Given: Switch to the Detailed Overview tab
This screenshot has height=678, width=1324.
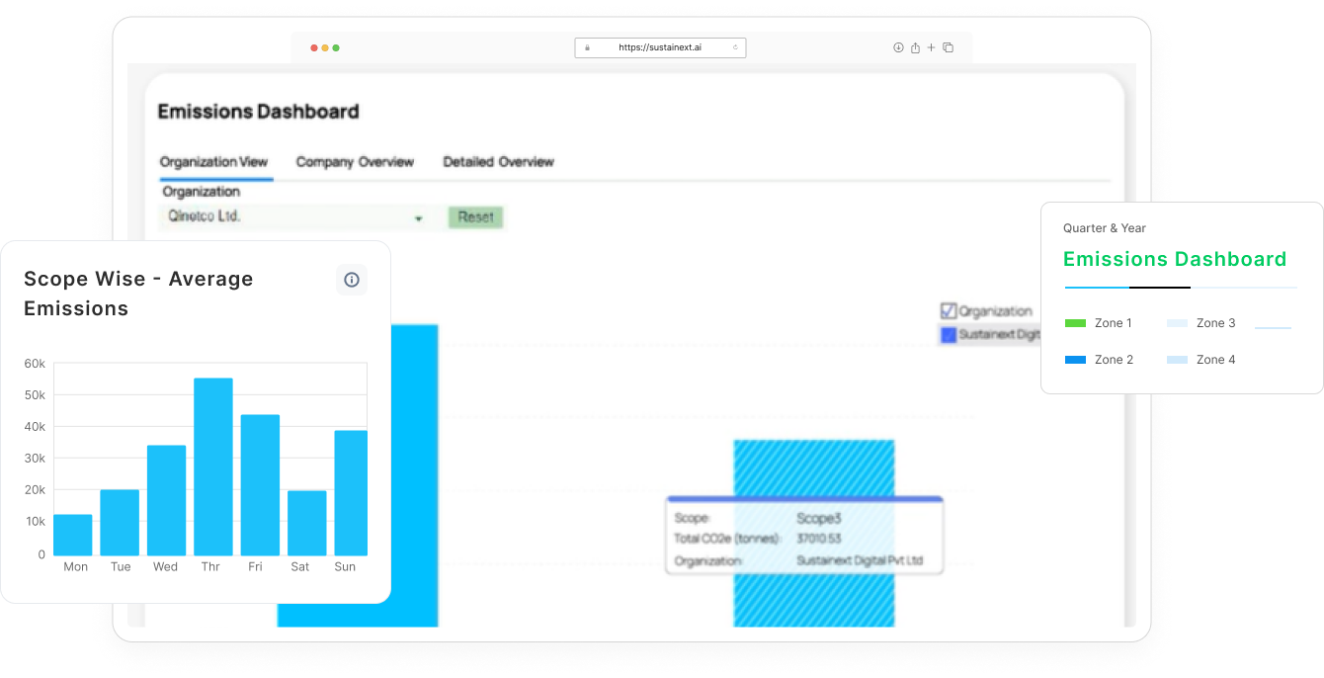Looking at the screenshot, I should point(498,162).
